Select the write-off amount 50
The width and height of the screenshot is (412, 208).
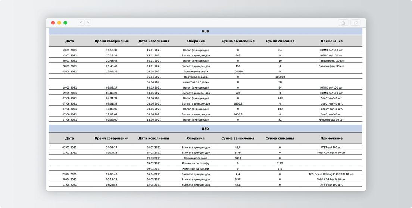point(280,82)
